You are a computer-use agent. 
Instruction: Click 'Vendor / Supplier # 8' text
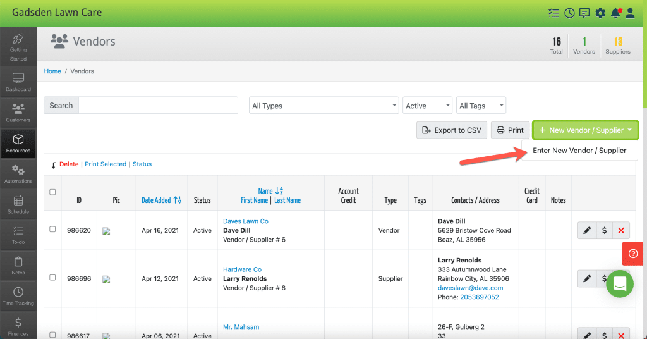(x=254, y=288)
